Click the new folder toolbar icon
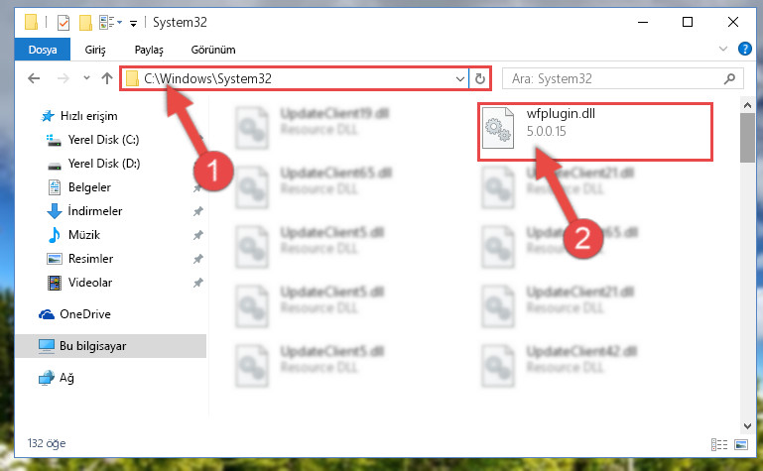Screen dimensions: 763x471 pyautogui.click(x=85, y=23)
